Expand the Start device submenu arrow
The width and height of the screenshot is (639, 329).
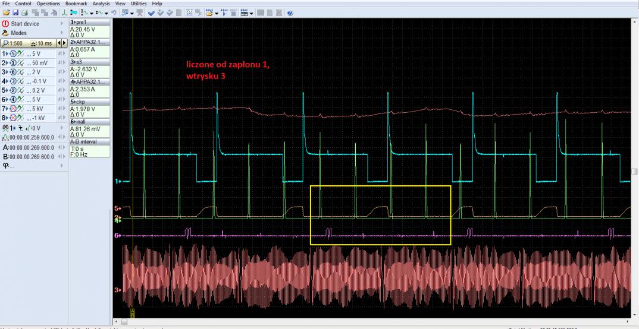pos(61,24)
